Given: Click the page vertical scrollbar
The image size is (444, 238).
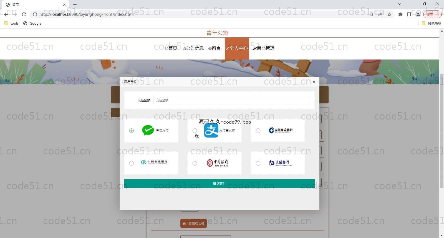Looking at the screenshot, I should [442, 131].
